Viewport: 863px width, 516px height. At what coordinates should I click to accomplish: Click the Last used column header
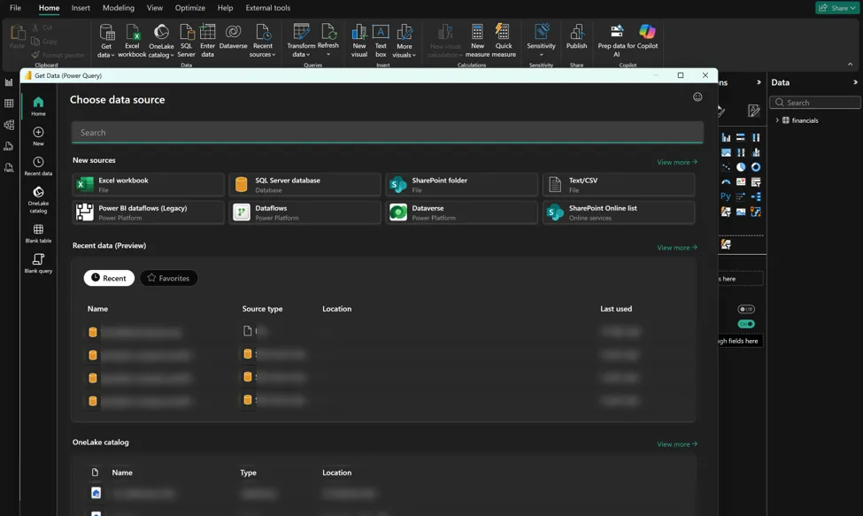[616, 309]
